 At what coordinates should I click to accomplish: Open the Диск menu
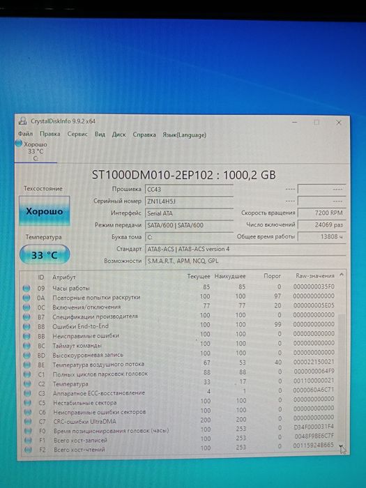pyautogui.click(x=119, y=135)
